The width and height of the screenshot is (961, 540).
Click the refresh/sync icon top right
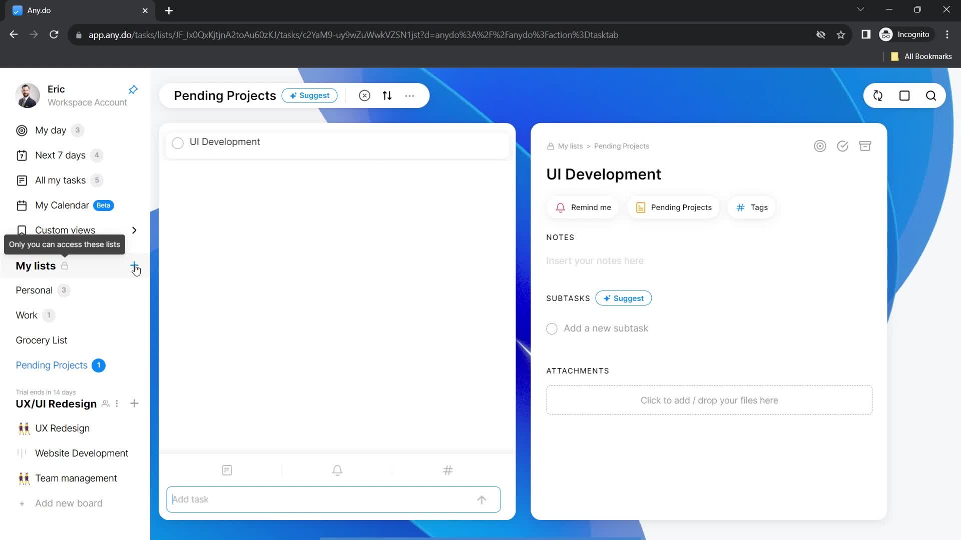(878, 95)
